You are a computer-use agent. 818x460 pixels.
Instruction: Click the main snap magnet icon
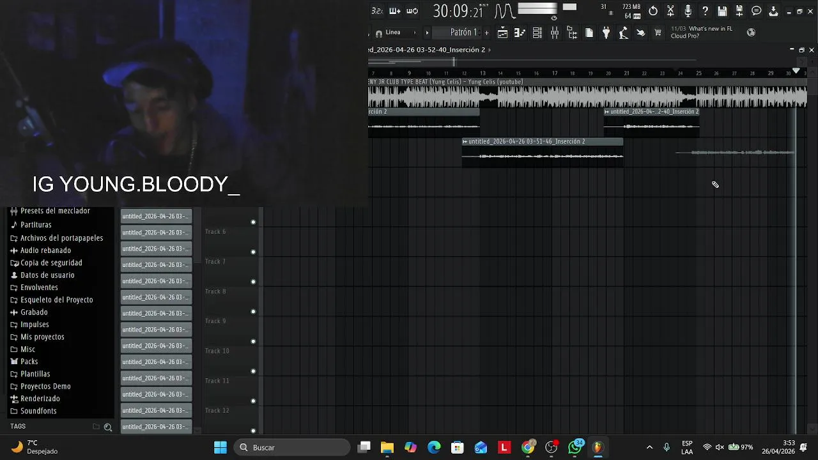[x=379, y=33]
